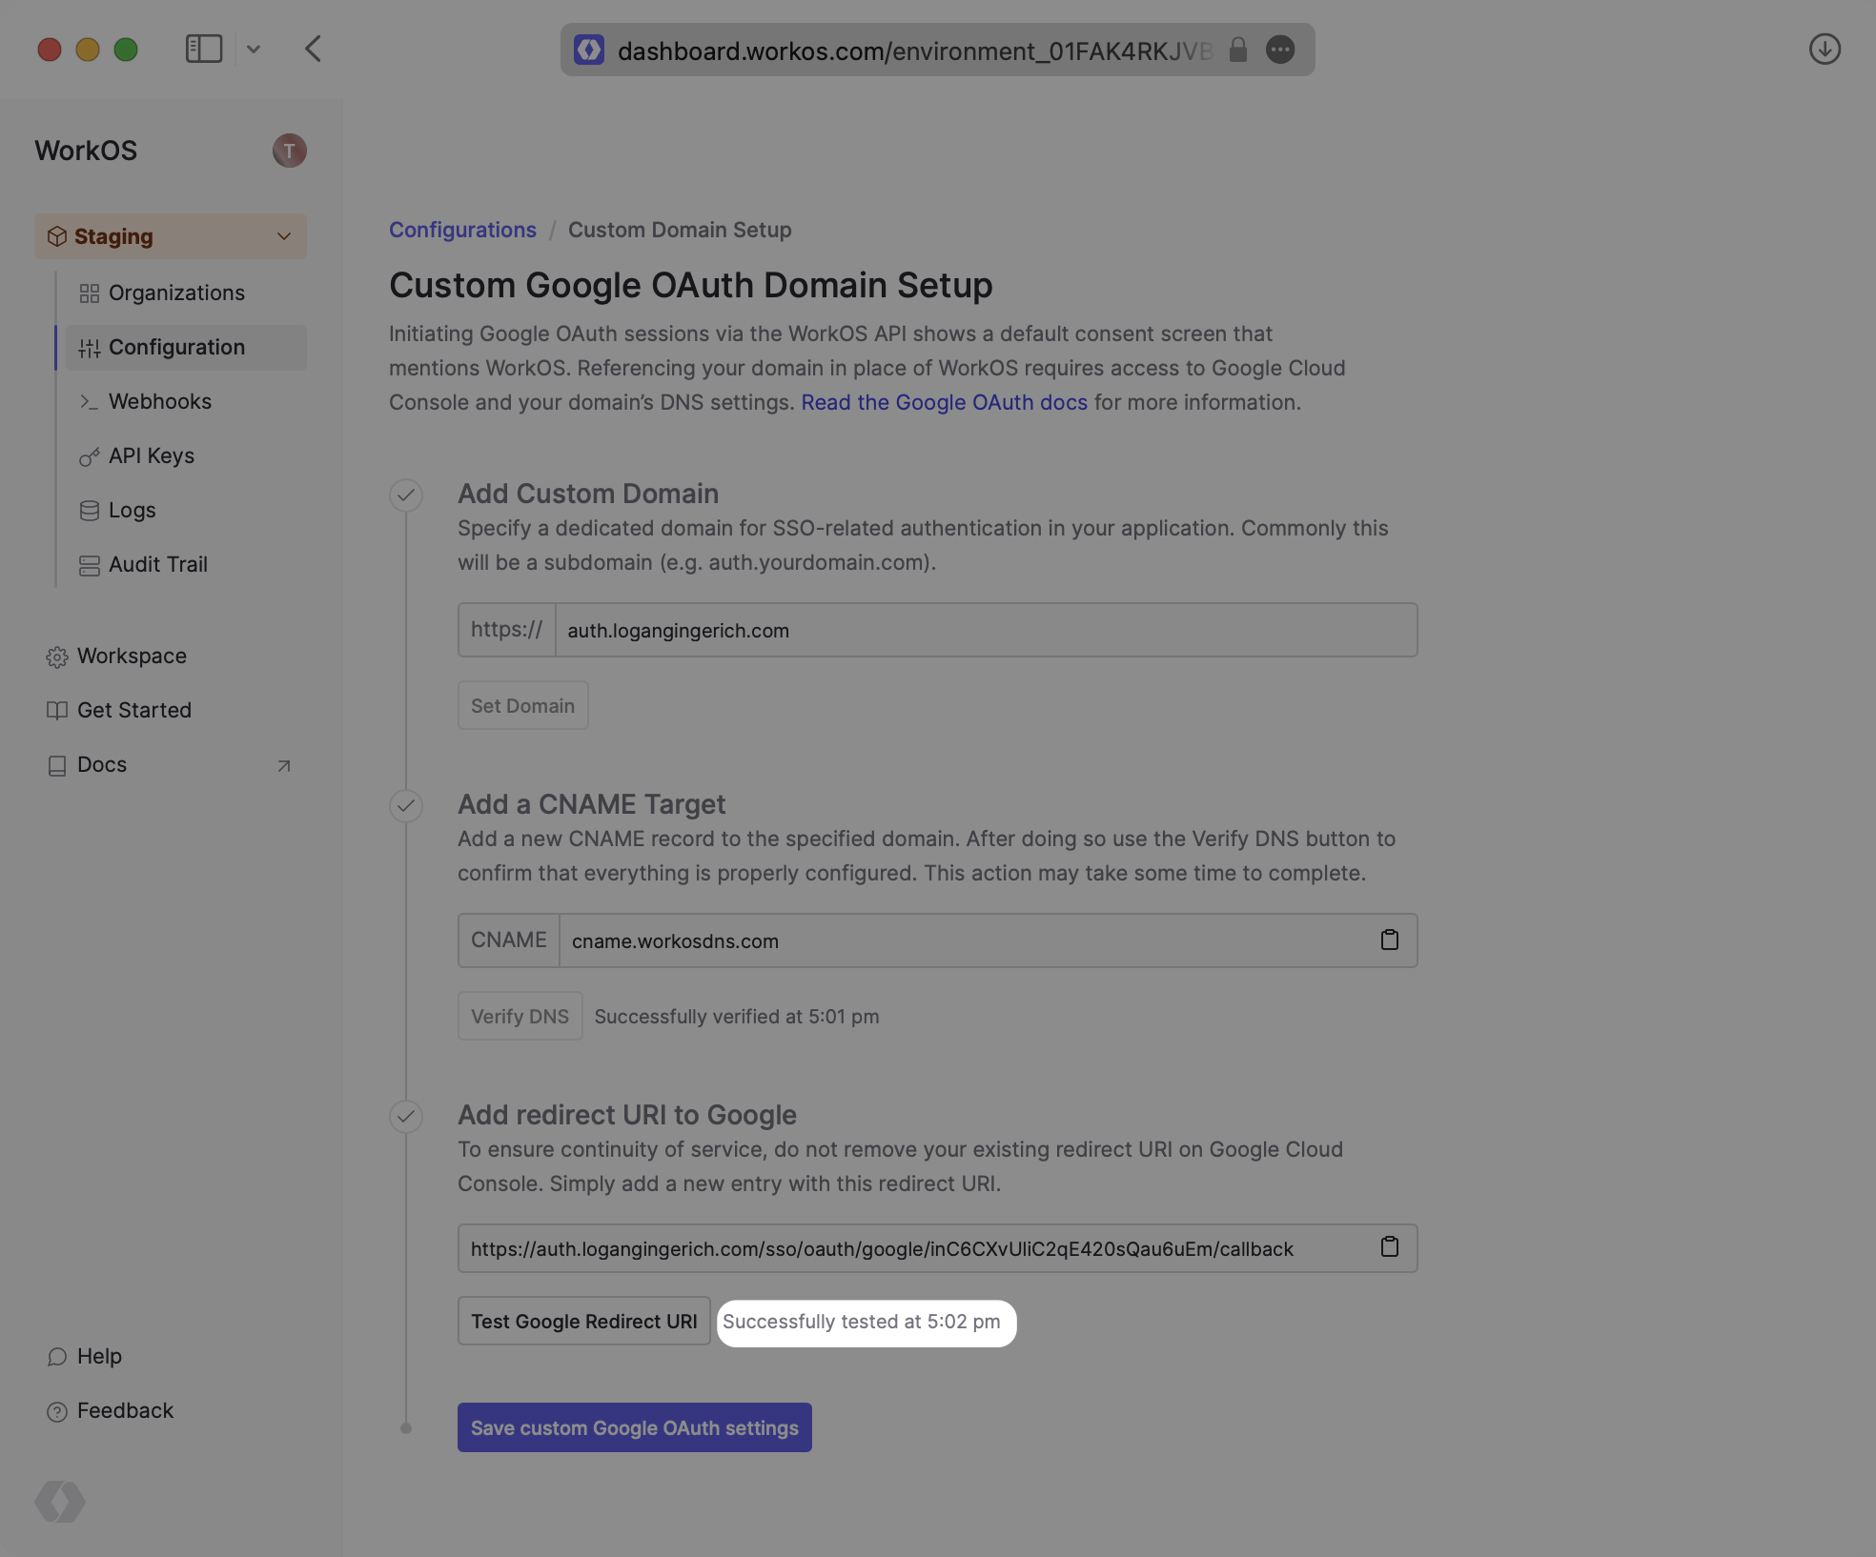
Task: Click the browser downloads icon
Action: point(1824,50)
